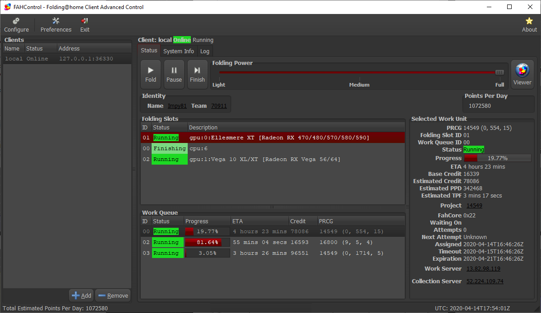Select folding slot 02 Vega 10 XL/XT
The width and height of the screenshot is (541, 313).
click(273, 159)
